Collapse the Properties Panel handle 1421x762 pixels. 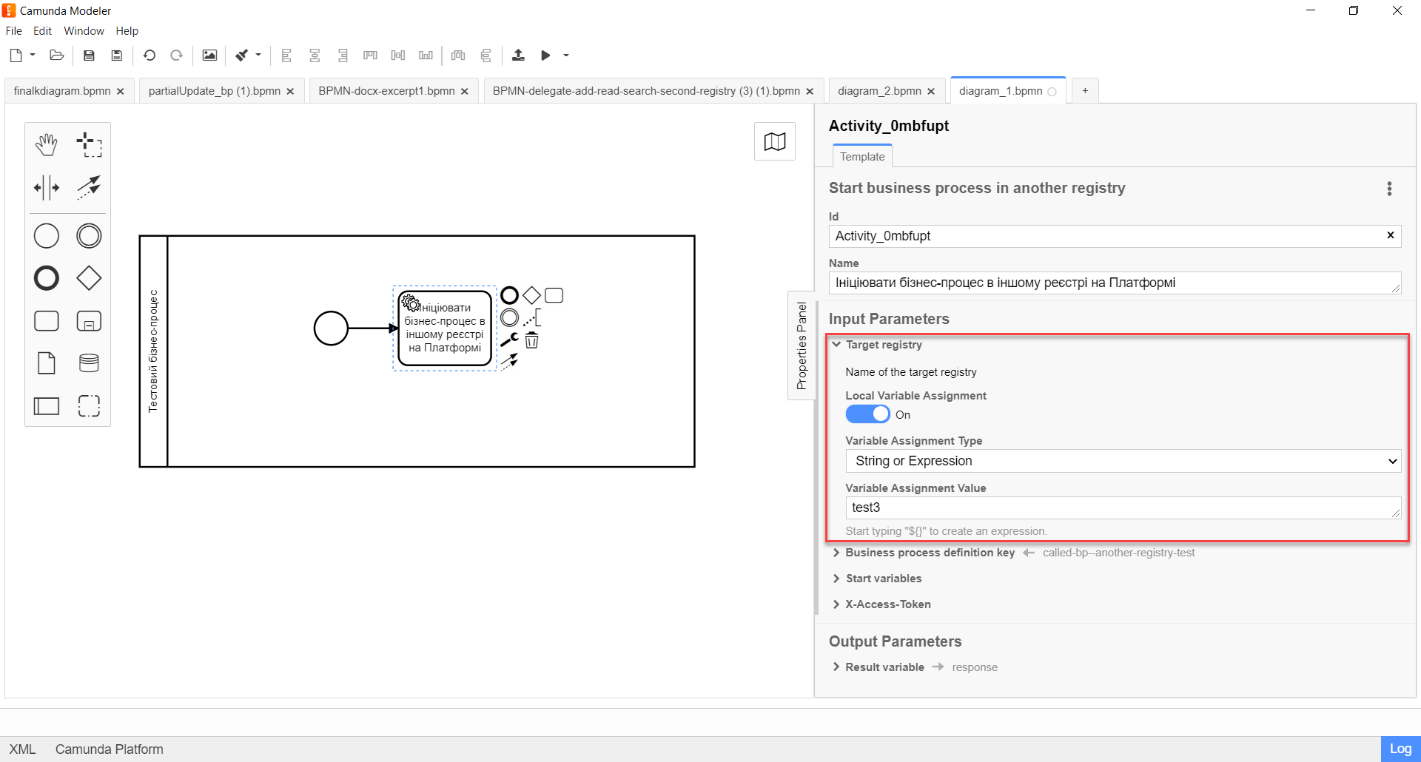point(802,345)
